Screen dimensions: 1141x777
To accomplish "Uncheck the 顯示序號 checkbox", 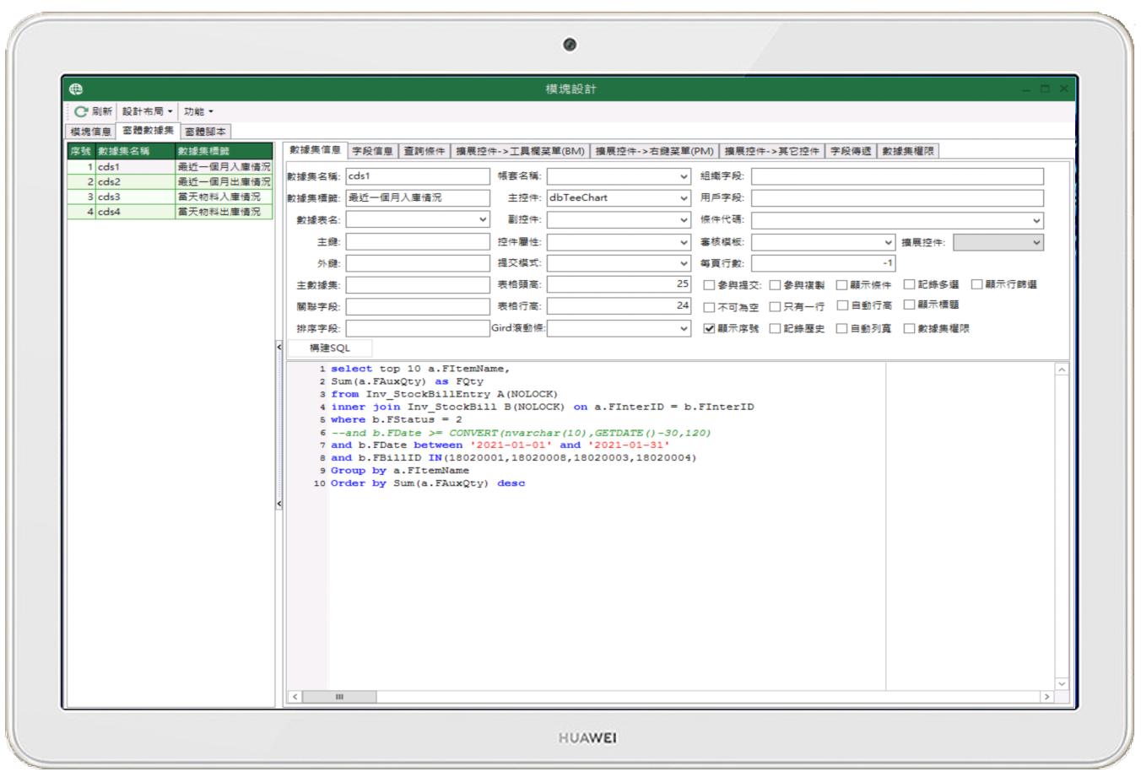I will click(709, 329).
